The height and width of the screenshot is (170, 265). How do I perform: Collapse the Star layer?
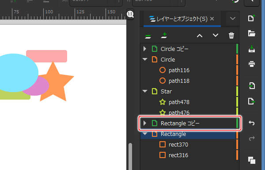(145, 91)
